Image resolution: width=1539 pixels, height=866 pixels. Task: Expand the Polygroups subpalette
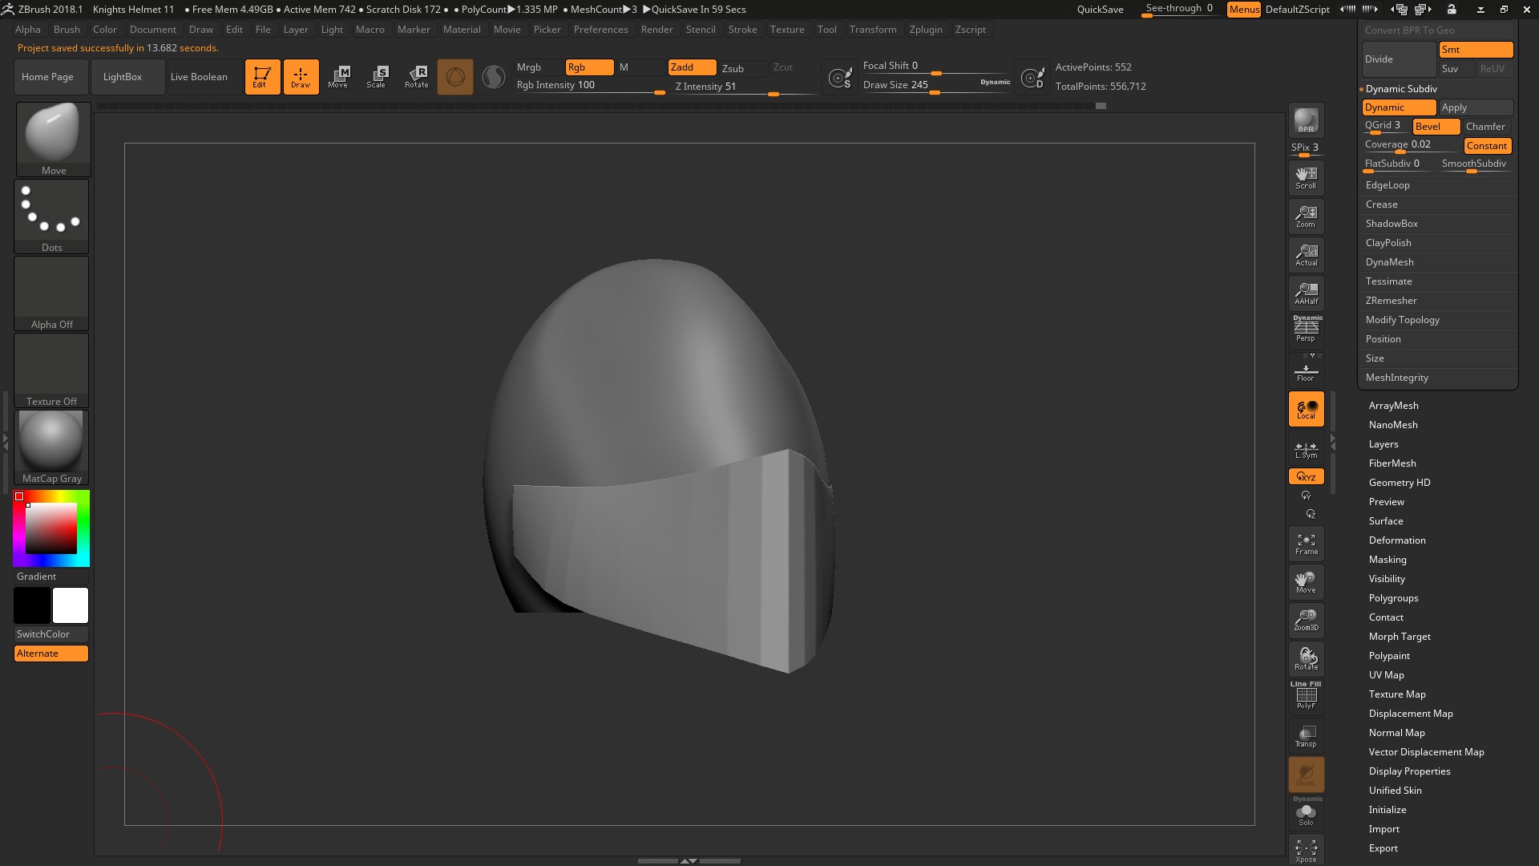coord(1393,598)
